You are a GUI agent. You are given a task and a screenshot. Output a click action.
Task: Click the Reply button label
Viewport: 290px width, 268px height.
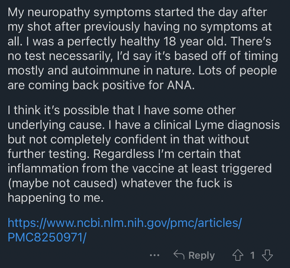point(202,256)
